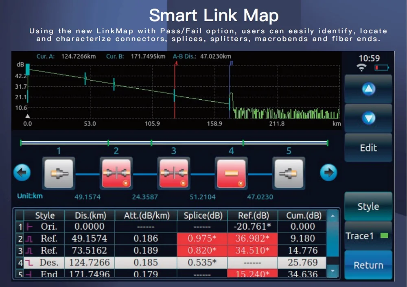Screen dimensions: 407x287
Task: Tap the Return button
Action: pos(368,265)
